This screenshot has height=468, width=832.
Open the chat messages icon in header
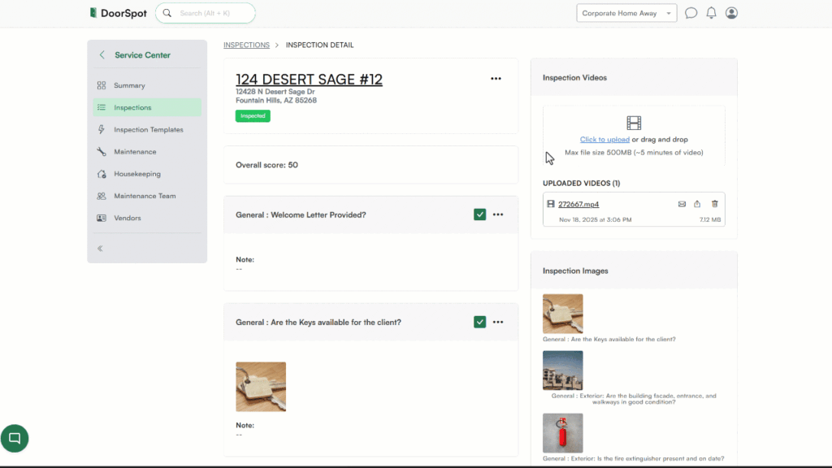point(691,13)
